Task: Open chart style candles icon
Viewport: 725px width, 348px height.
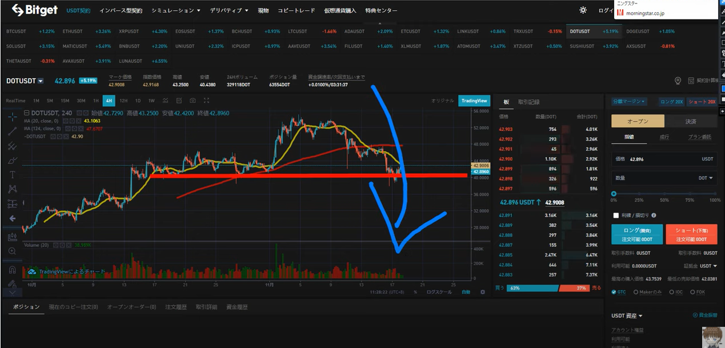Action: pos(165,101)
